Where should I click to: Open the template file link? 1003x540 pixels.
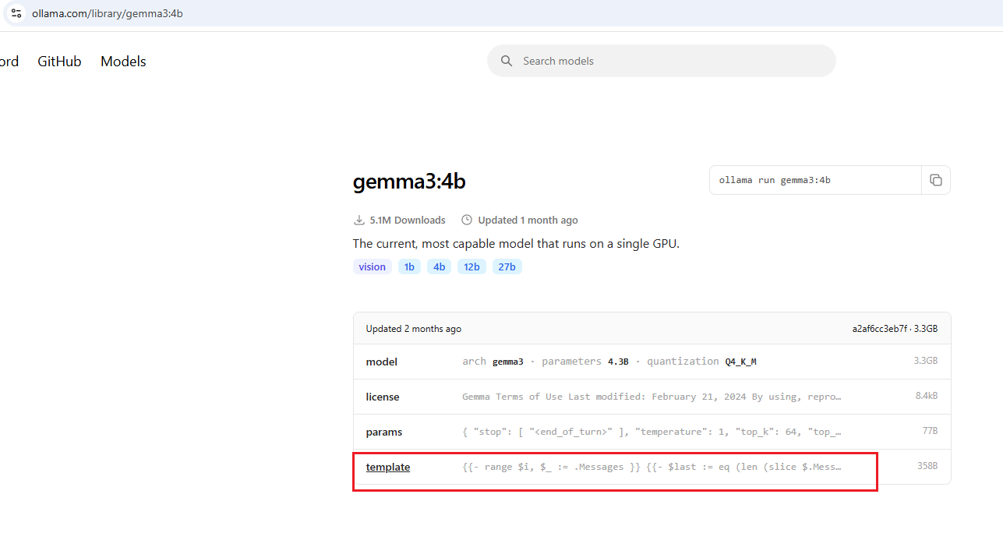coord(388,467)
